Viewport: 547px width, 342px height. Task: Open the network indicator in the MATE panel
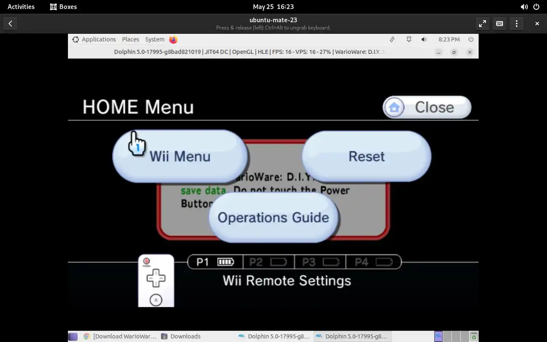[x=392, y=39]
